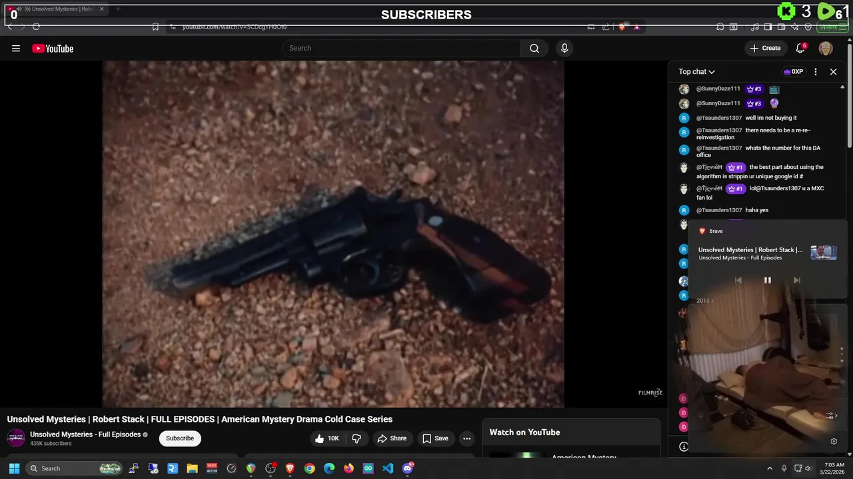Image resolution: width=853 pixels, height=479 pixels.
Task: Open the audio output mixer arrow
Action: (x=831, y=416)
